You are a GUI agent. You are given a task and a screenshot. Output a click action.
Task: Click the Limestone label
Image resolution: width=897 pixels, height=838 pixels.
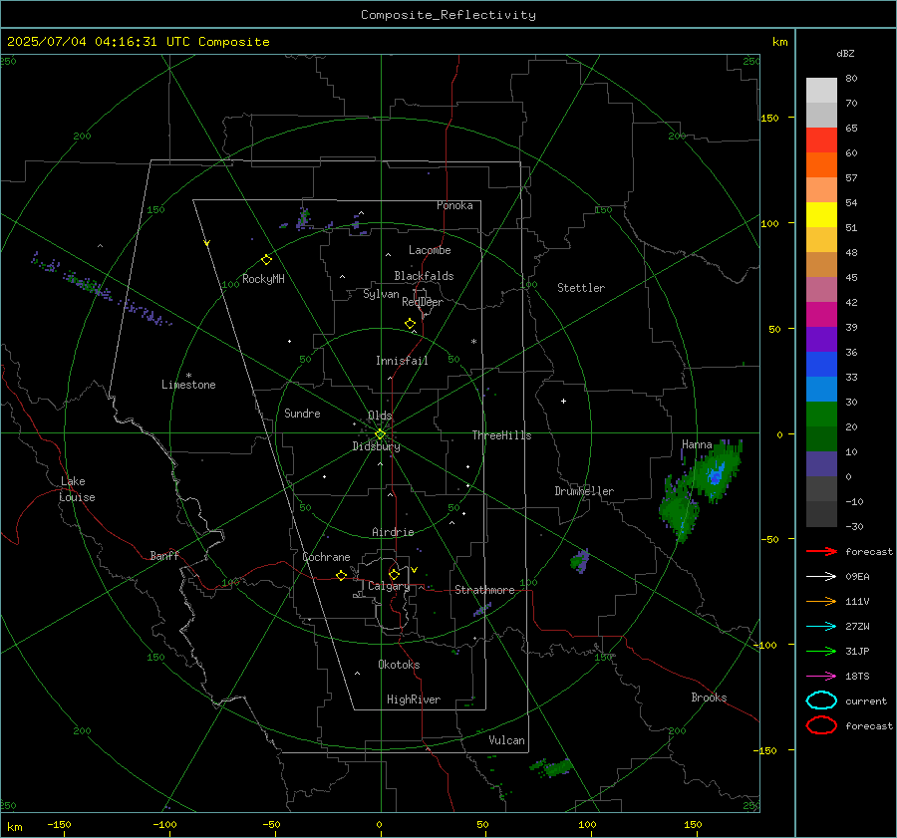pos(188,385)
